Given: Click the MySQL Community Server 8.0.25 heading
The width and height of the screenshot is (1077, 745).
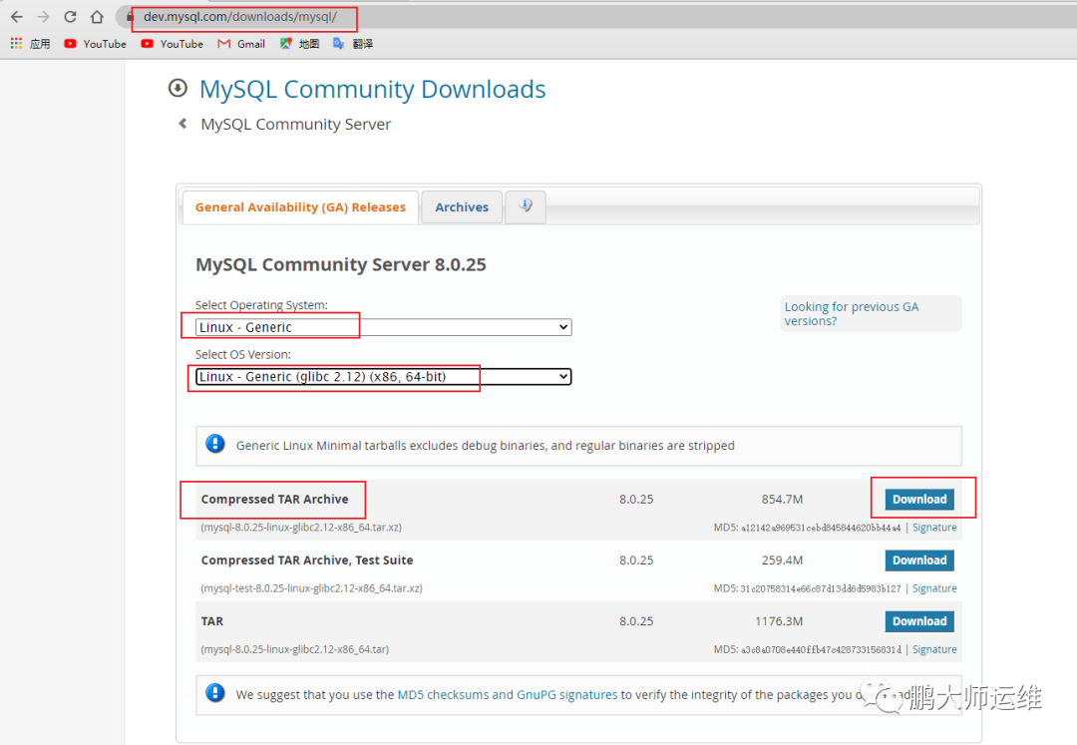Looking at the screenshot, I should 341,265.
